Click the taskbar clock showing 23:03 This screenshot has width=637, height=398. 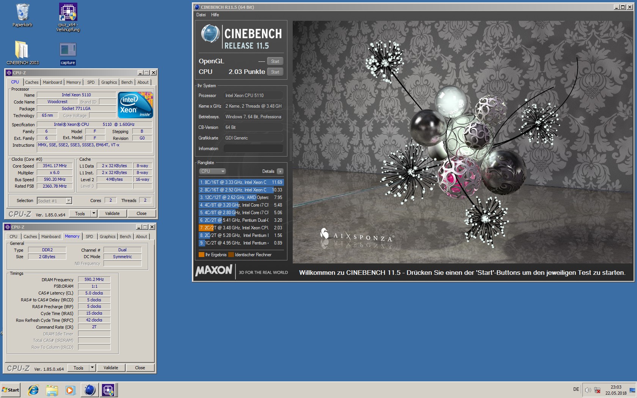616,390
